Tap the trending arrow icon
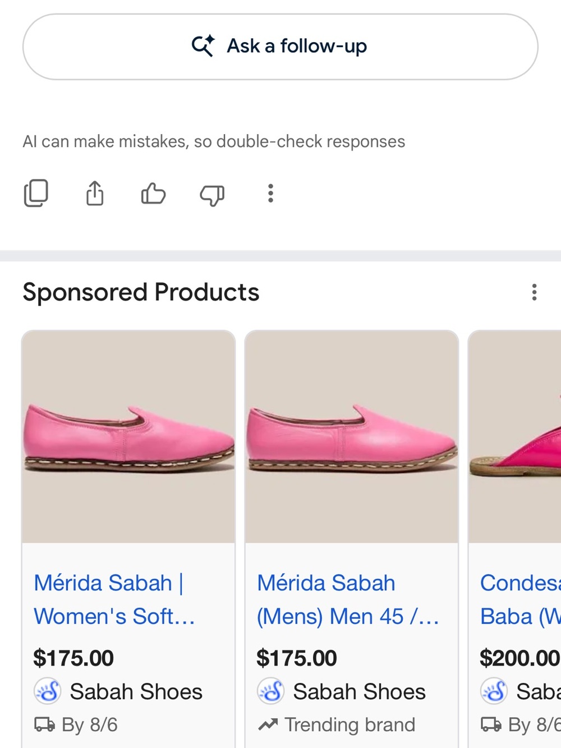The width and height of the screenshot is (561, 748). pyautogui.click(x=268, y=725)
